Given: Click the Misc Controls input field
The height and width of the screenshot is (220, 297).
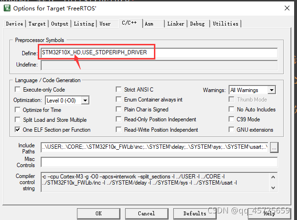Looking at the screenshot, I should coord(159,162).
